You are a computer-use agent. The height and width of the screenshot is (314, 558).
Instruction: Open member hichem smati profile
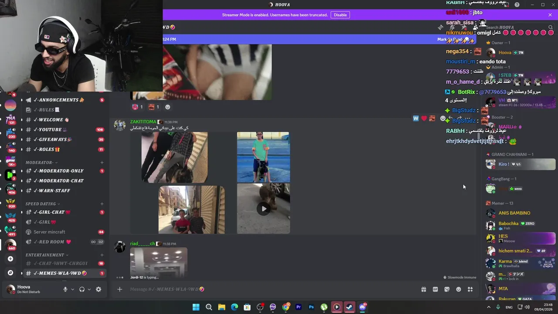(521, 251)
